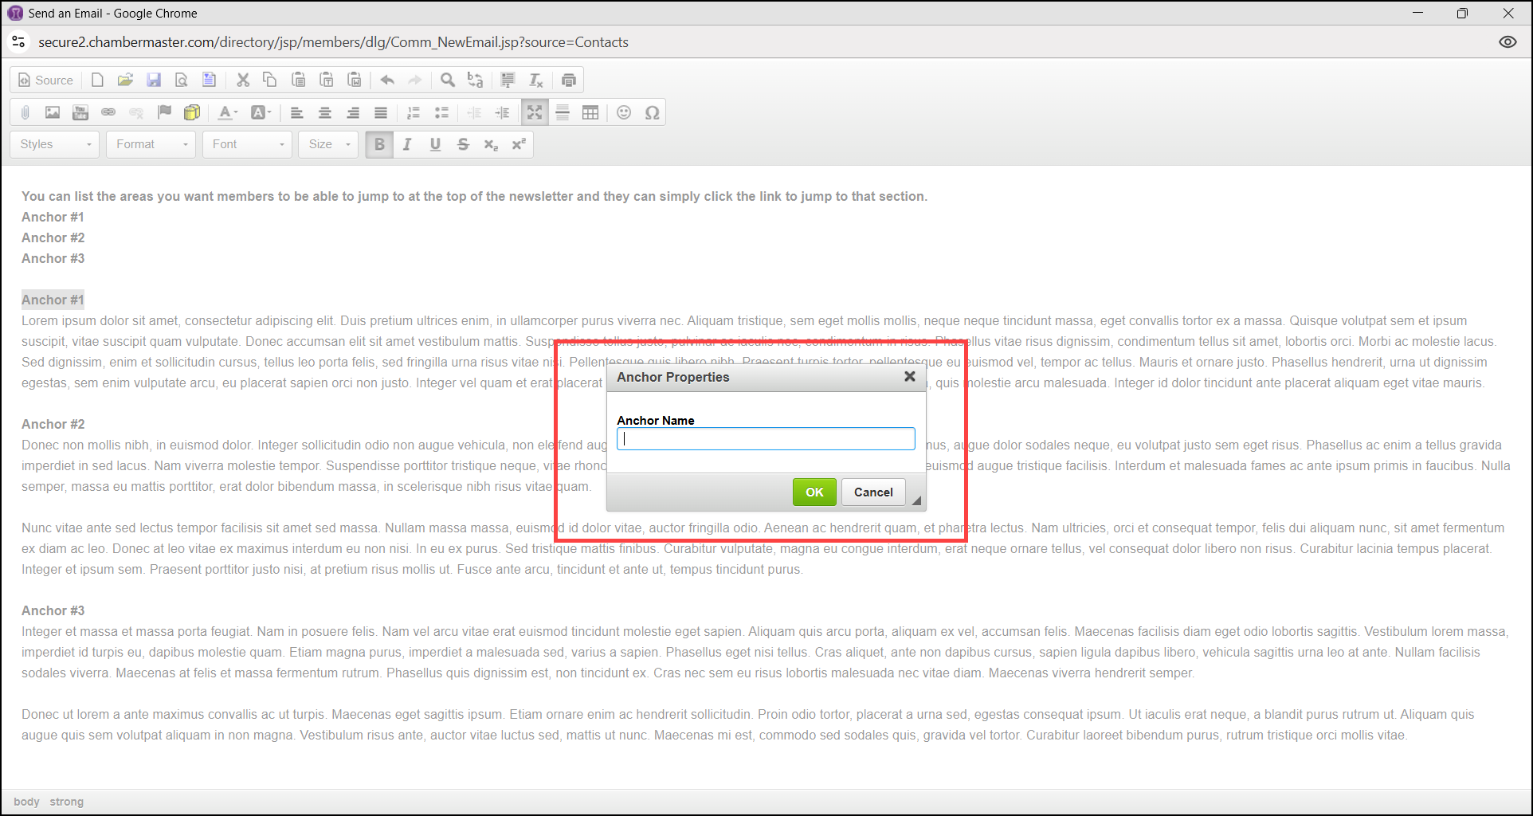Justify the text
Image resolution: width=1533 pixels, height=816 pixels.
[381, 112]
